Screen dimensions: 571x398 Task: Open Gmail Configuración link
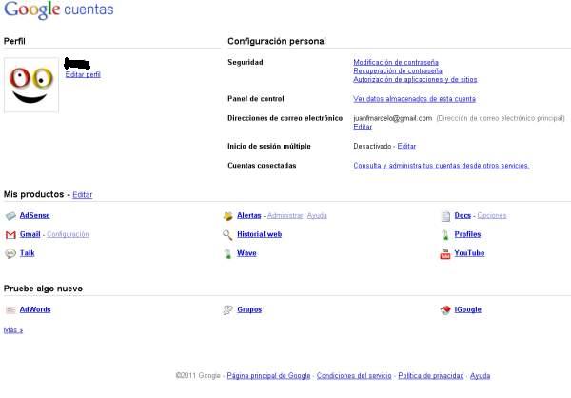click(x=68, y=234)
